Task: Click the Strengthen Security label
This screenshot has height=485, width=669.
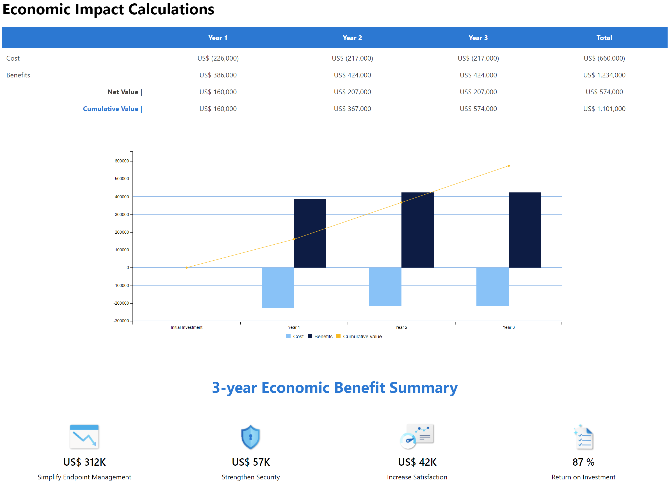Action: 251,477
